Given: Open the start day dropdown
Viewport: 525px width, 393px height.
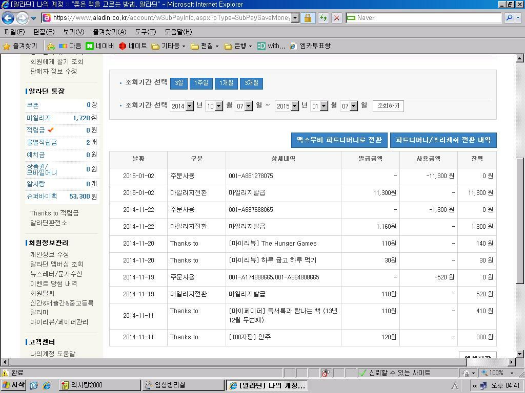Looking at the screenshot, I should point(244,106).
